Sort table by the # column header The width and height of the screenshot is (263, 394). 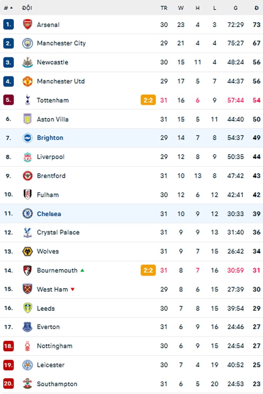click(8, 8)
